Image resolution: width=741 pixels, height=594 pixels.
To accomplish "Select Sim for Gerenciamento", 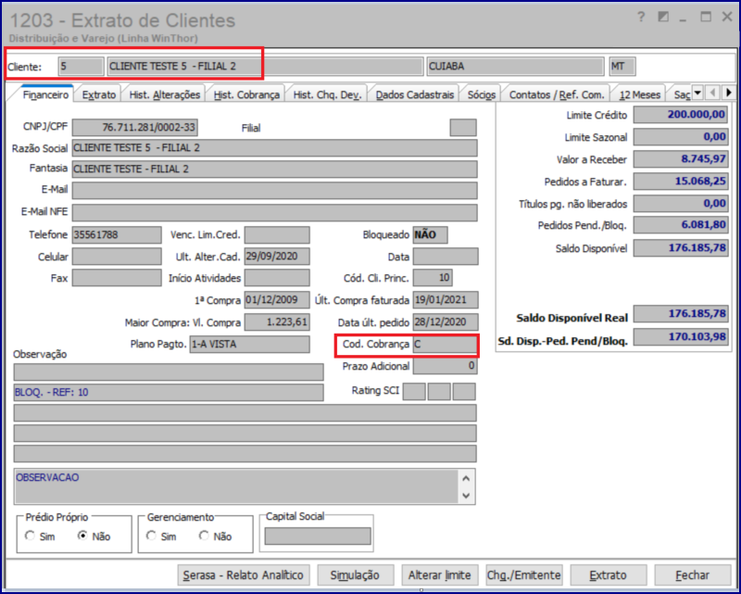I will (151, 536).
